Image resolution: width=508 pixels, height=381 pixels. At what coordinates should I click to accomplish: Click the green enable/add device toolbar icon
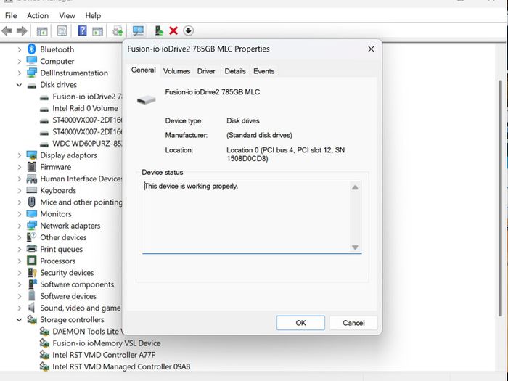(159, 30)
